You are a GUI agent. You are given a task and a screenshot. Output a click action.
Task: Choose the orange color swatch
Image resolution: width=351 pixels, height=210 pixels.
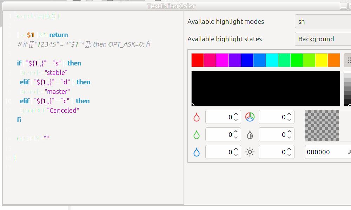(x=333, y=60)
